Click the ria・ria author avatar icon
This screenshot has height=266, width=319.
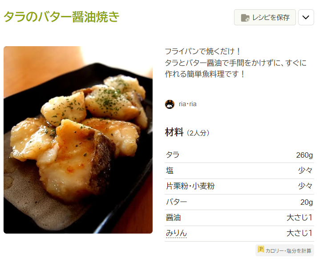pyautogui.click(x=170, y=104)
